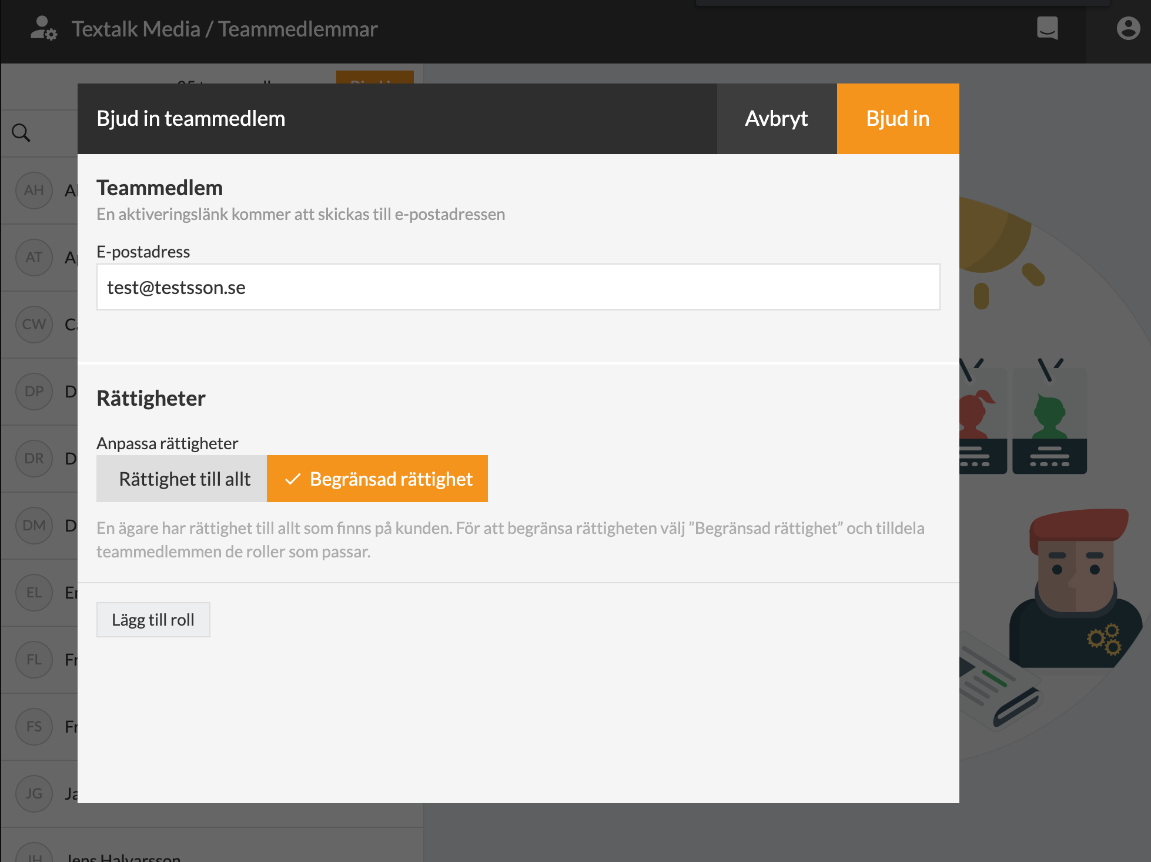
Task: Click Avbryt to cancel invitation
Action: pos(776,119)
